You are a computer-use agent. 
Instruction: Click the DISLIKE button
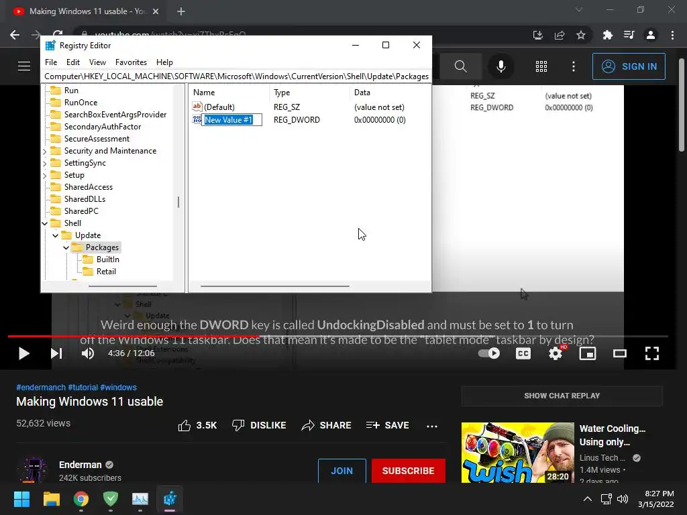259,425
